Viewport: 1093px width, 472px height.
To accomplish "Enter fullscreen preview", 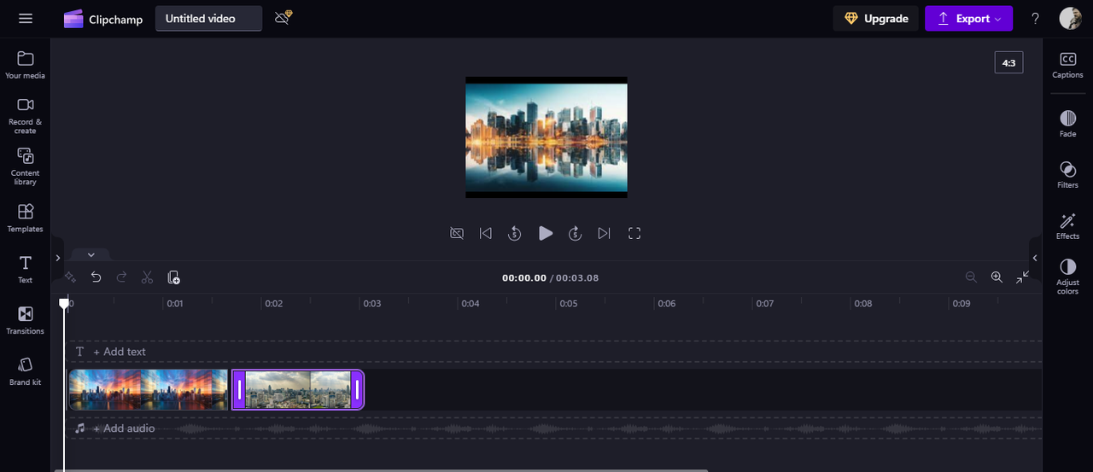I will tap(634, 233).
